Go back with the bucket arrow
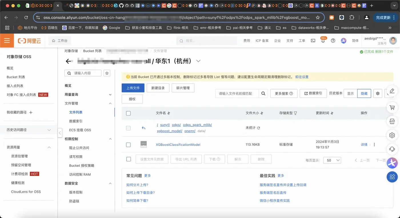This screenshot has height=218, width=400. 68,61
